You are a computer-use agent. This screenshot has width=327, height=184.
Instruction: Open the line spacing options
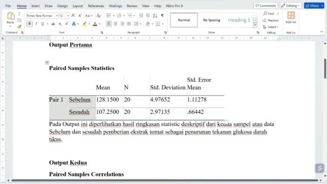136,24
